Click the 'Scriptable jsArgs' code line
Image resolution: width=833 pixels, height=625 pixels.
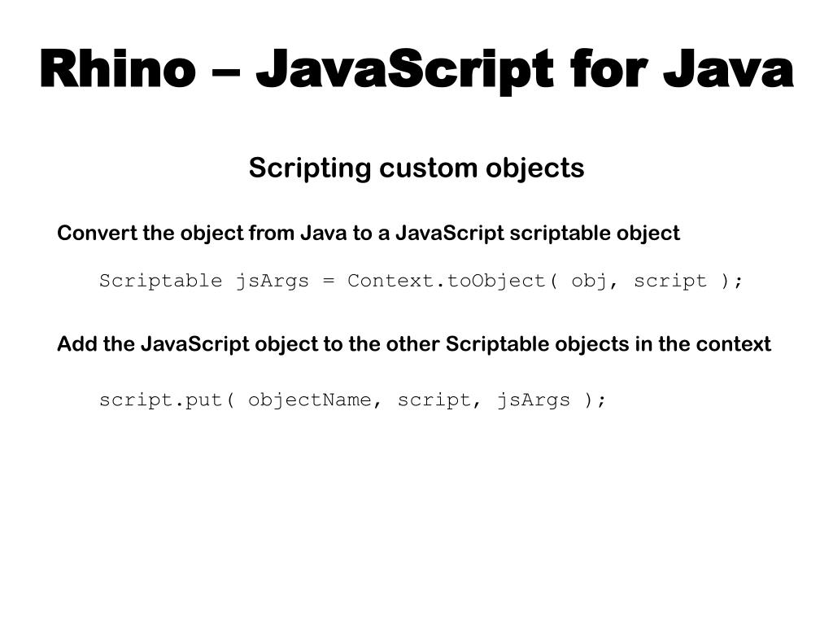(x=421, y=281)
